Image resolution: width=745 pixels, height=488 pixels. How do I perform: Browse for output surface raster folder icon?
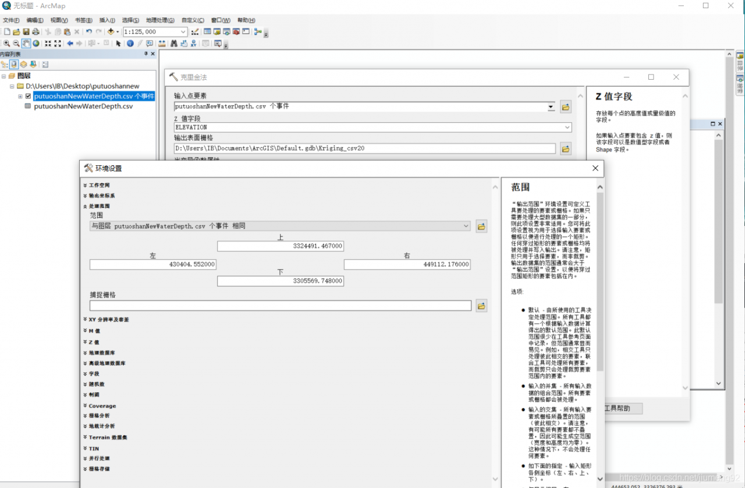tap(565, 148)
